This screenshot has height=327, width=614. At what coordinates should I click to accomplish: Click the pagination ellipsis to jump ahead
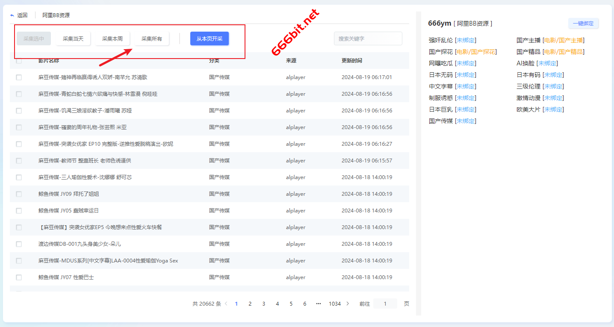(318, 304)
